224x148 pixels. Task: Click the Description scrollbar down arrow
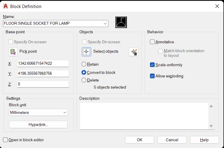pos(211,126)
